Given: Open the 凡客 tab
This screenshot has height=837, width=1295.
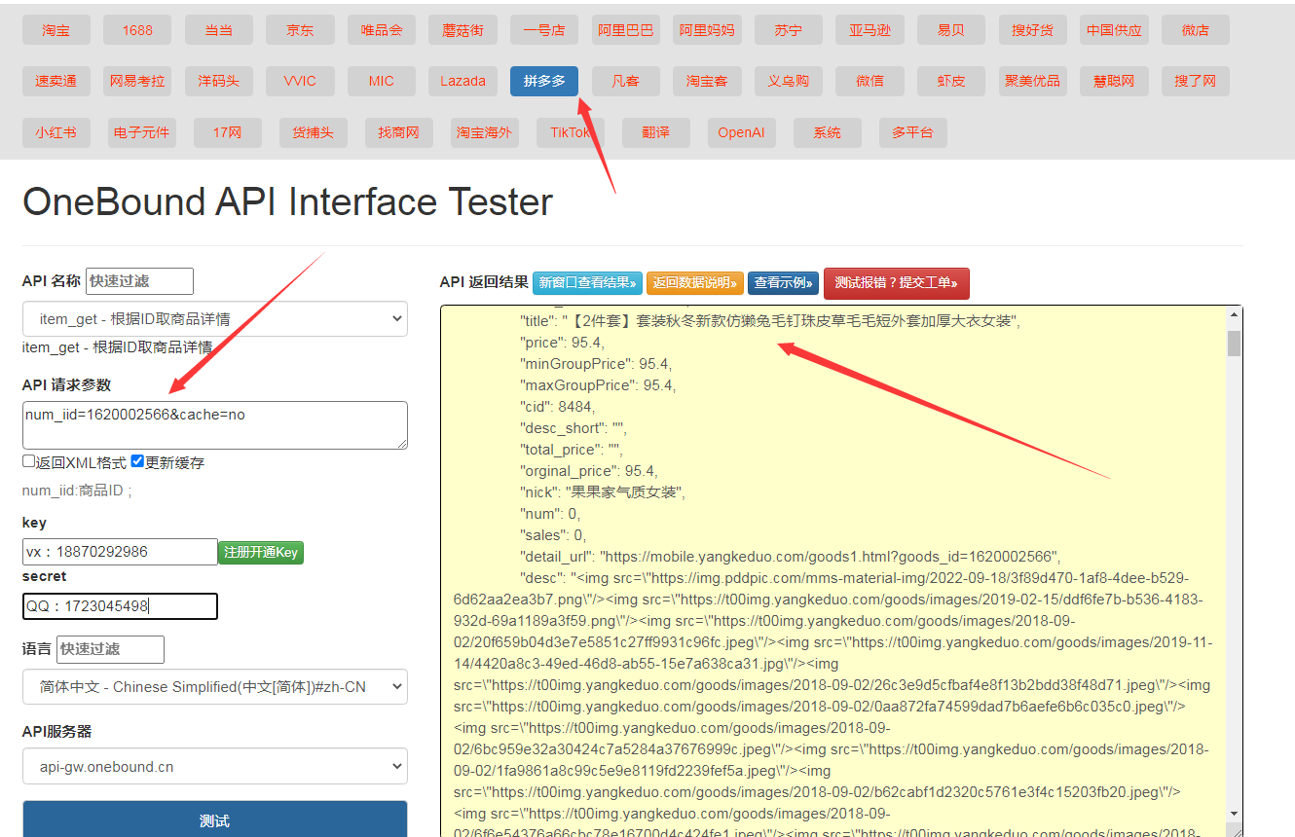Looking at the screenshot, I should pos(625,81).
